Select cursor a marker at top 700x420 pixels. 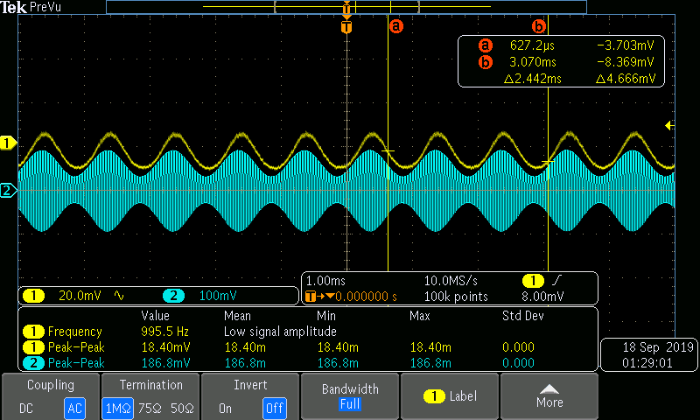click(396, 26)
